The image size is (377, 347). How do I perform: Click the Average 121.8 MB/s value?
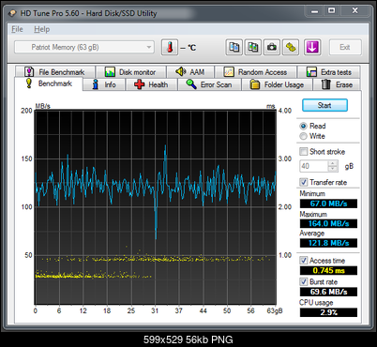pos(328,243)
